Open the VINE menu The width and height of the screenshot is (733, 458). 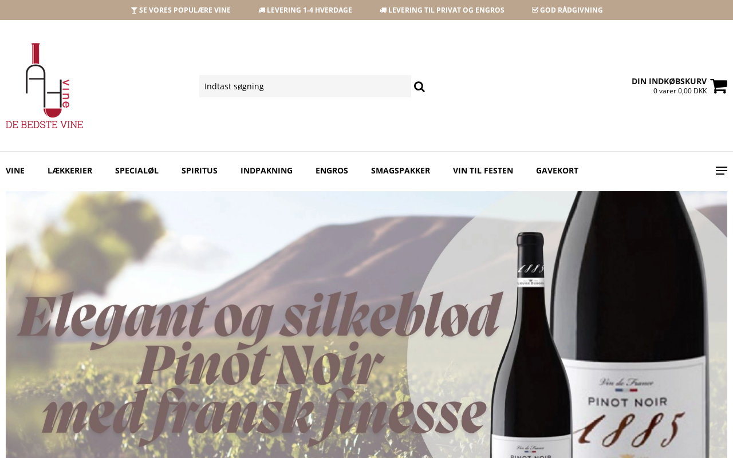point(15,171)
